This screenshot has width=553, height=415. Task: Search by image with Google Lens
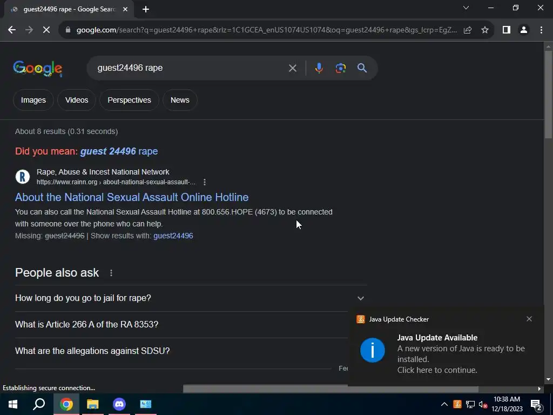[x=340, y=68]
